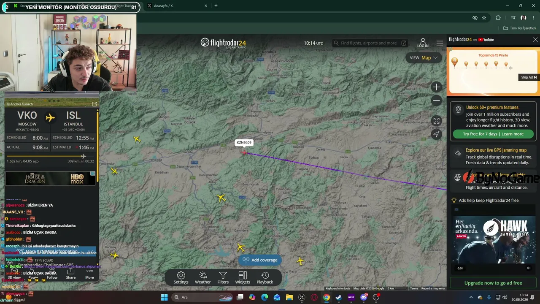540x304 pixels.
Task: Center map on my location arrow
Action: click(x=436, y=134)
